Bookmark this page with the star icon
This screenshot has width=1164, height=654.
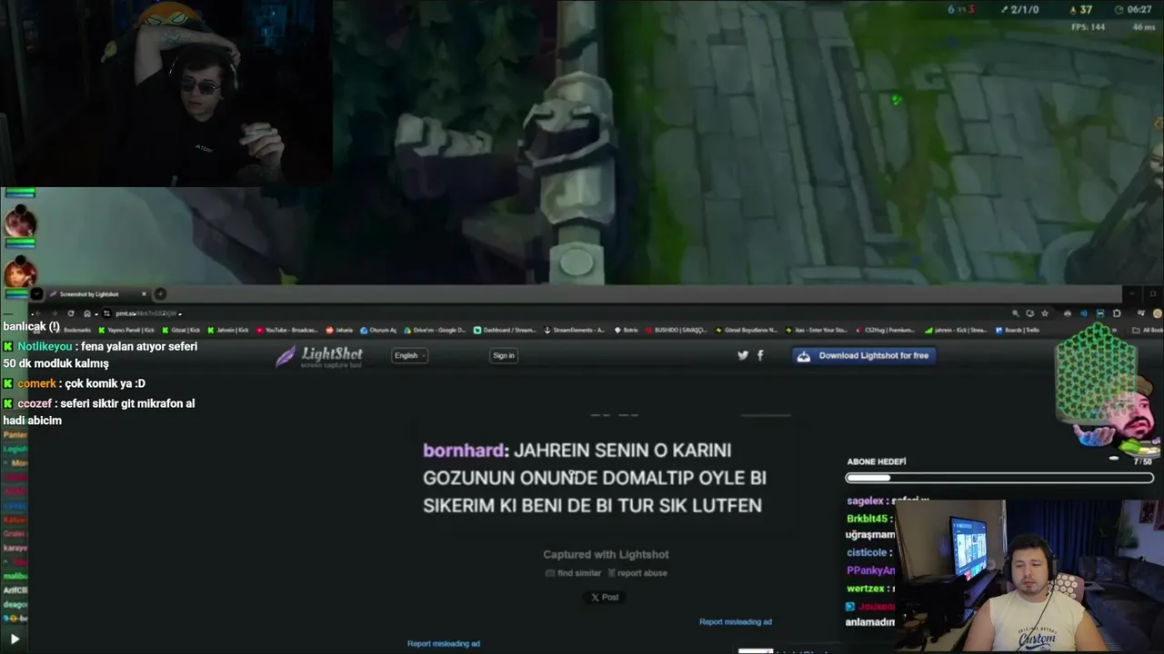tap(1045, 313)
